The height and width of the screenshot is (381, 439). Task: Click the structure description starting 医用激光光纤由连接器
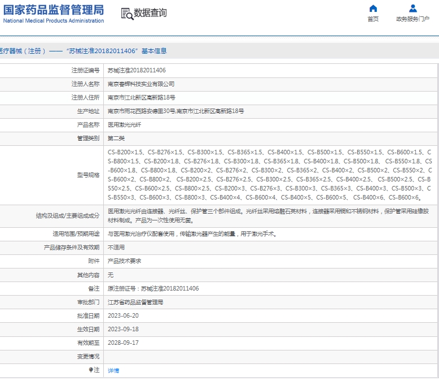(268, 216)
